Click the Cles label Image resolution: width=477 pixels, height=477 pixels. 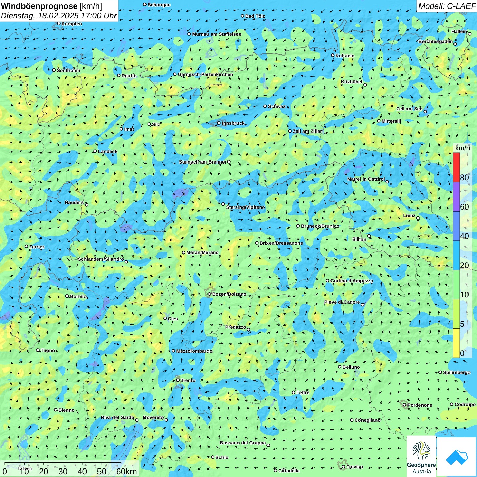173,319
